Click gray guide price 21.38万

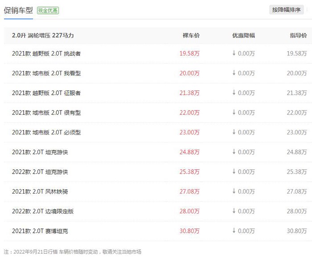pos(297,93)
